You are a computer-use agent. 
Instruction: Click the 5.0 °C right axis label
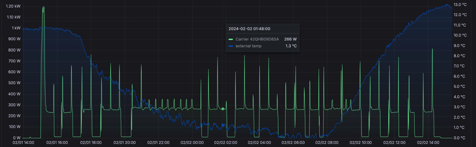[x=459, y=87]
